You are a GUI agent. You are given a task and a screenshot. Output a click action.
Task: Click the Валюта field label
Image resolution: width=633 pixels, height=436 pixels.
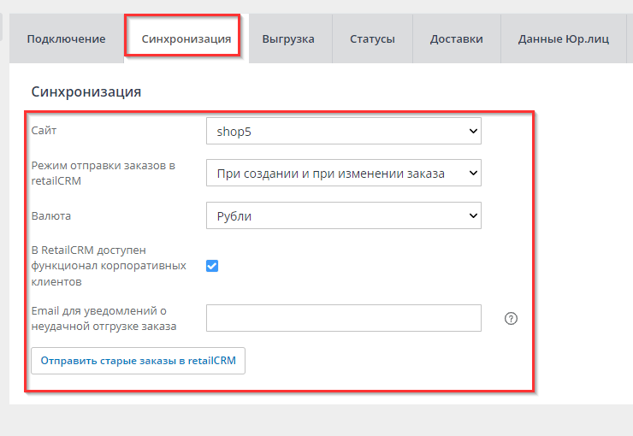(x=50, y=216)
